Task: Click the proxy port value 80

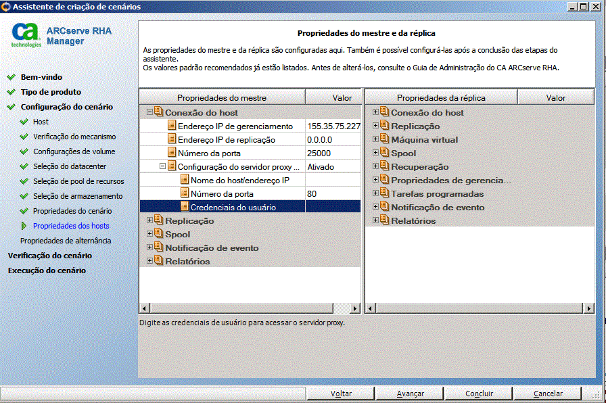Action: pyautogui.click(x=312, y=193)
